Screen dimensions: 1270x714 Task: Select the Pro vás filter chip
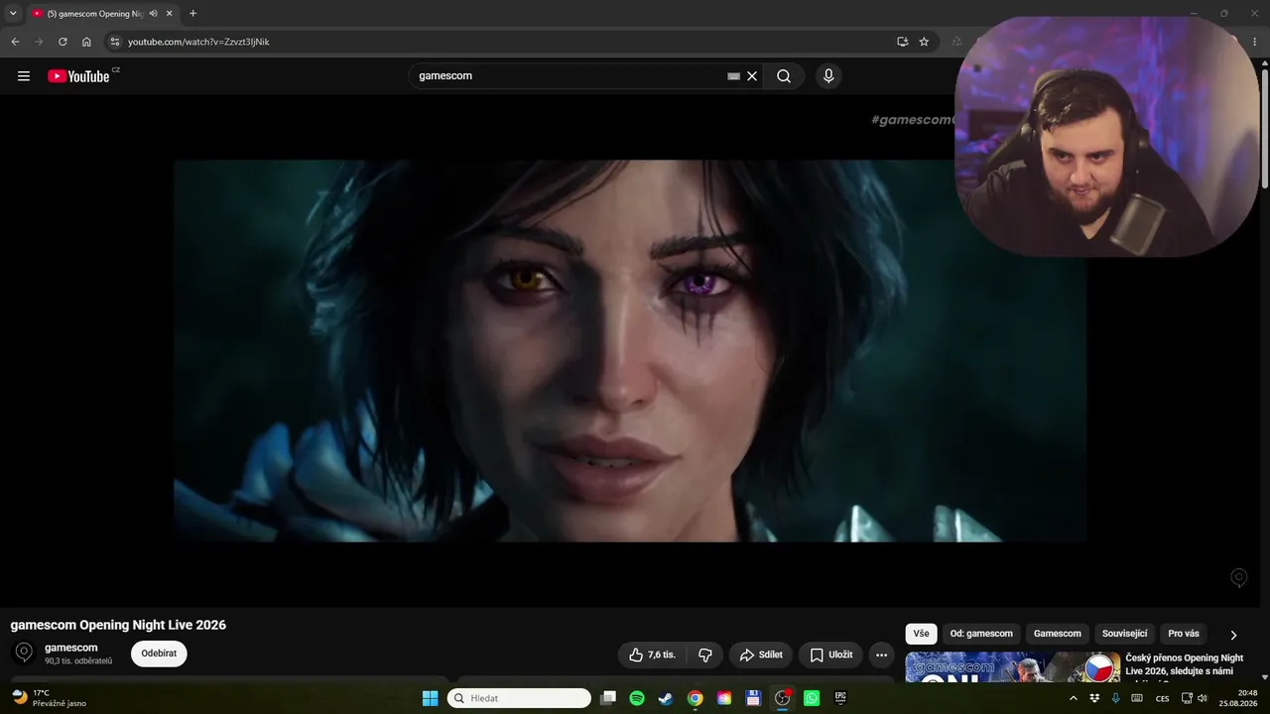point(1184,634)
